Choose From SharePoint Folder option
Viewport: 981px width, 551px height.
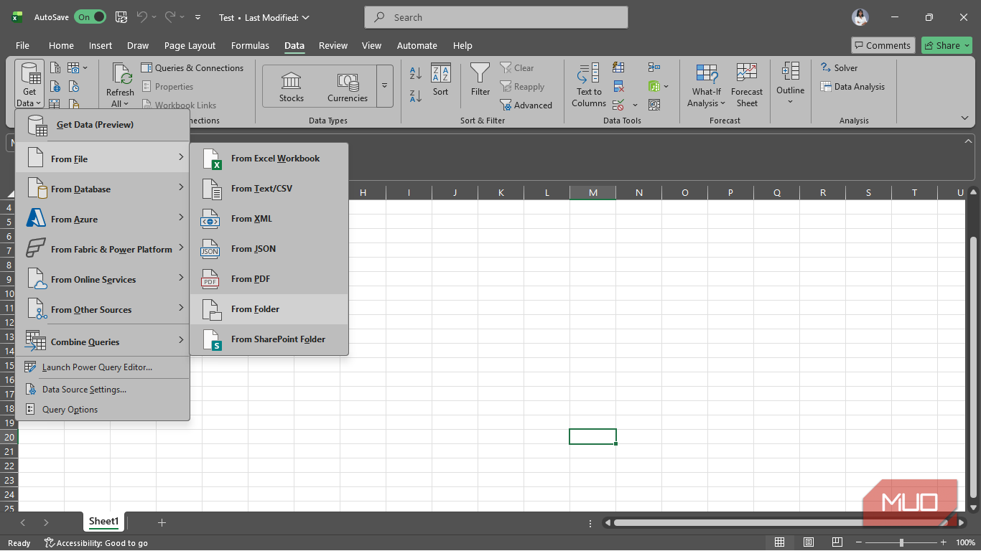269,339
